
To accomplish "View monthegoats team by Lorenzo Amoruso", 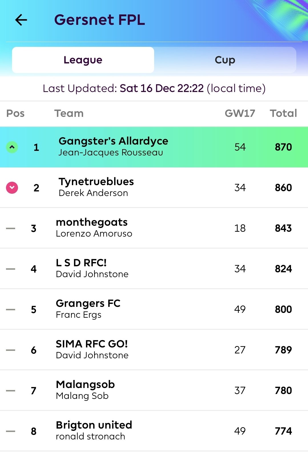I will [154, 228].
